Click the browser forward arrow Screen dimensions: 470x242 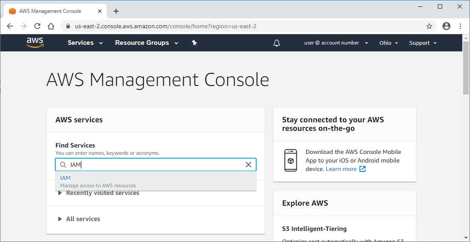click(24, 26)
